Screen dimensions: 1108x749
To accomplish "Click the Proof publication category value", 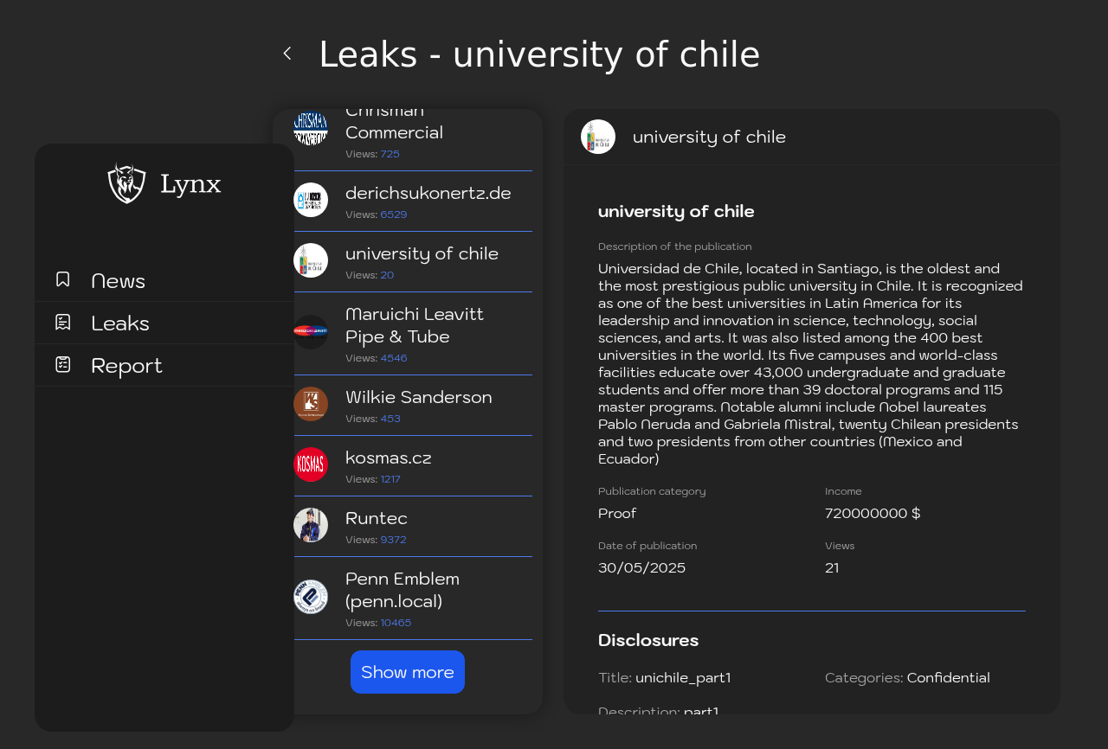I will [617, 514].
